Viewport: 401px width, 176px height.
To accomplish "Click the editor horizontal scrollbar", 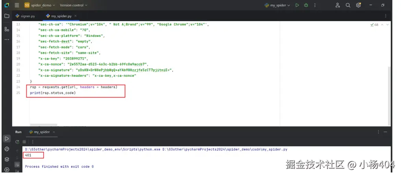I will [x=43, y=125].
